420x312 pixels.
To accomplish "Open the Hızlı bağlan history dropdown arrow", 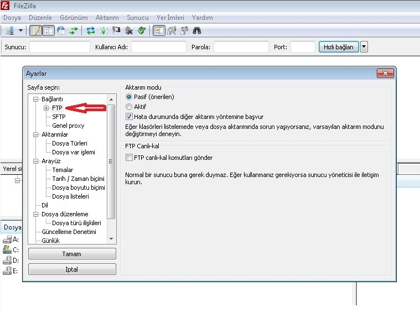I will [x=364, y=47].
